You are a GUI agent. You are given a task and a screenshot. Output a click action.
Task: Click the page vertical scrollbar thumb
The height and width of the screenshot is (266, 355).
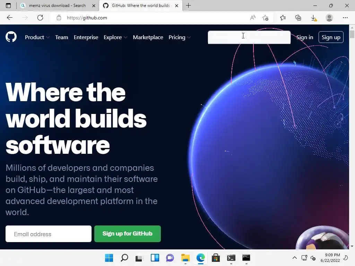pyautogui.click(x=352, y=34)
